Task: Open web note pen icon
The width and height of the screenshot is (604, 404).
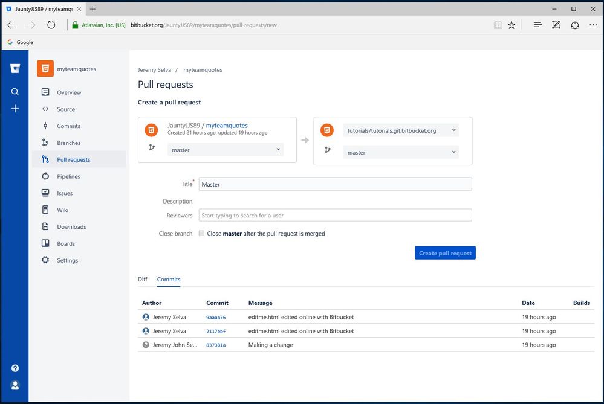Action: [556, 25]
